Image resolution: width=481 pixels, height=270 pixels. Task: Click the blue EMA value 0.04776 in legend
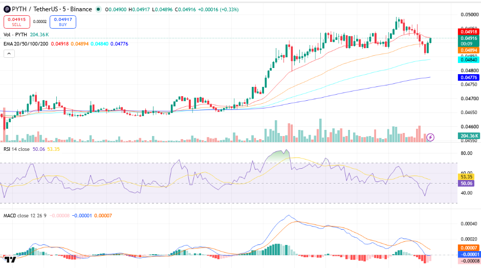[x=119, y=44]
